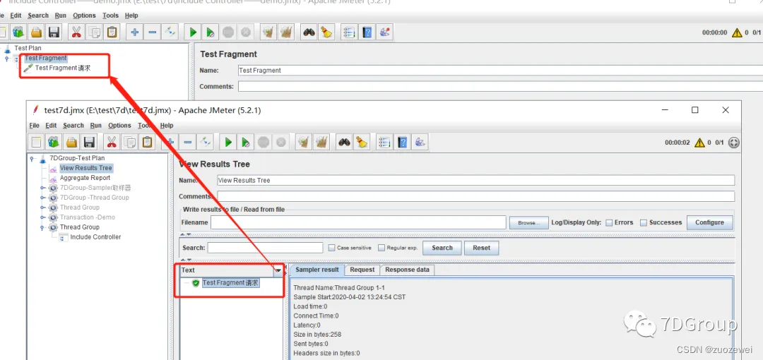Click the Browse... button

529,223
